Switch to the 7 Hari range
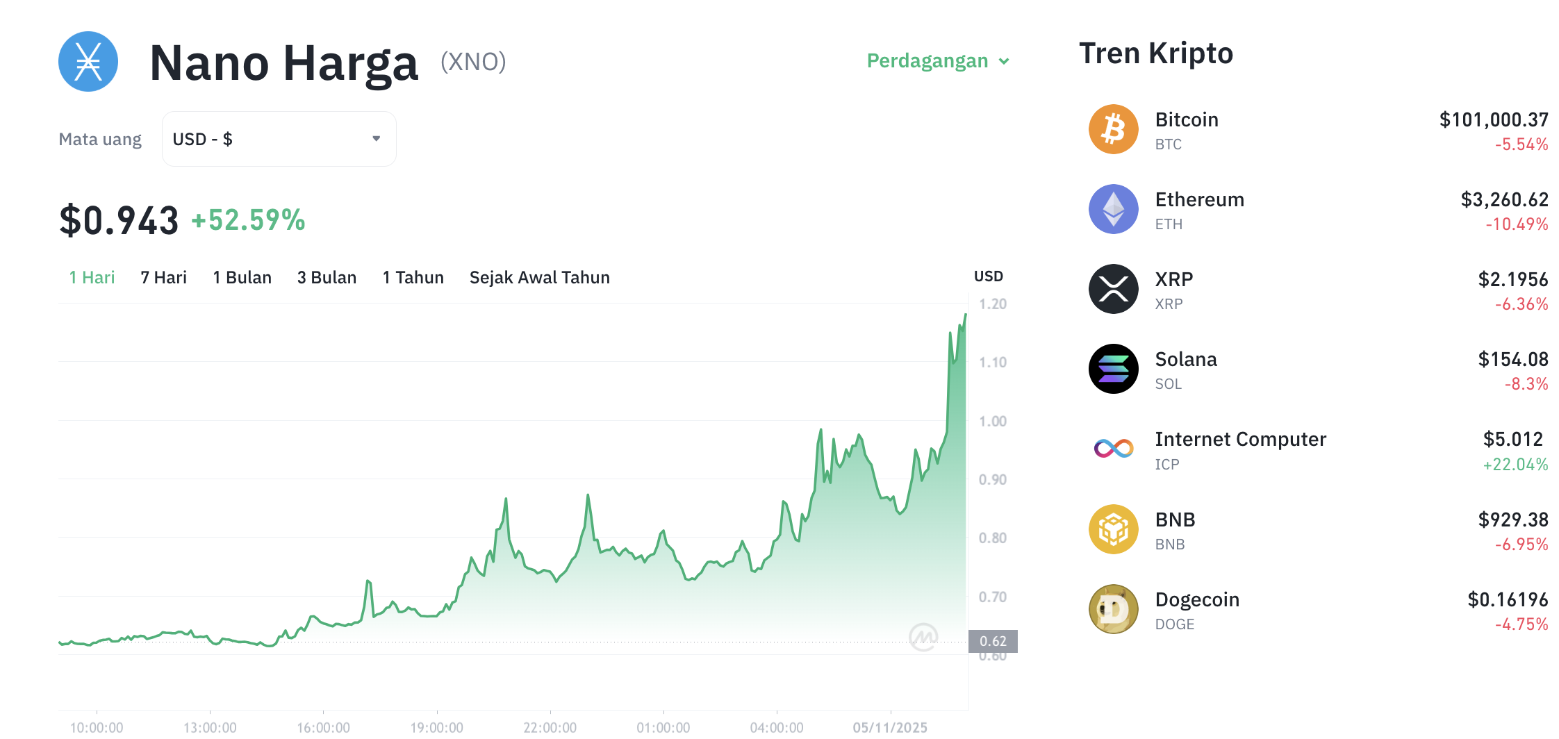Screen dimensions: 1559x739 163,277
